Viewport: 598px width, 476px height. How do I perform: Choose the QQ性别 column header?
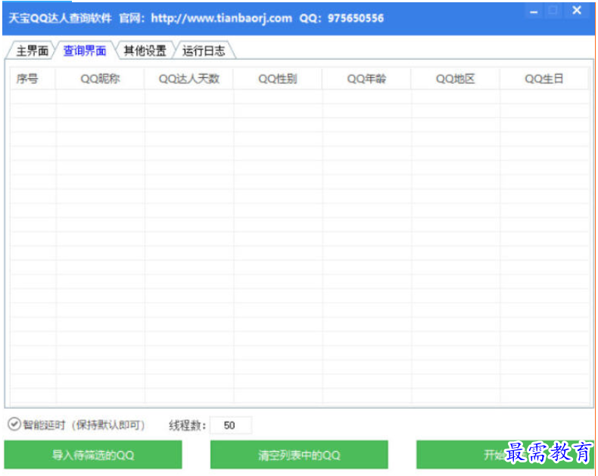tap(278, 79)
